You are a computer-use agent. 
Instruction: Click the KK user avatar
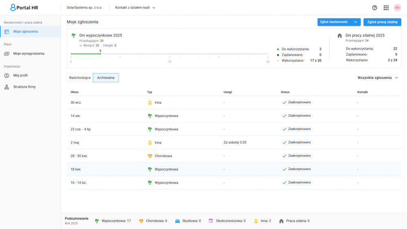[x=397, y=8]
